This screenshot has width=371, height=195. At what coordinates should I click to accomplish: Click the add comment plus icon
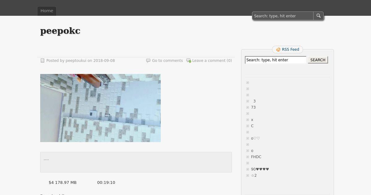pos(189,61)
